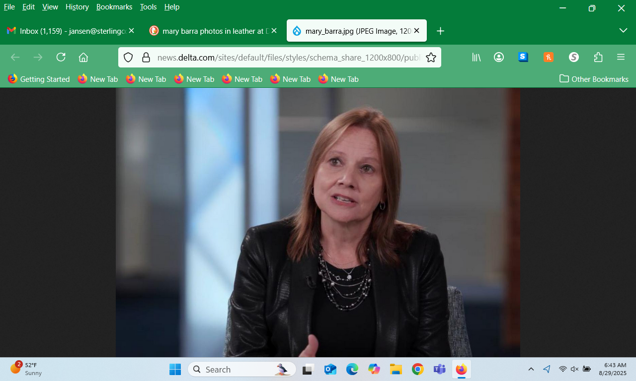This screenshot has height=381, width=636.
Task: Open Microsoft Teams from the taskbar
Action: (440, 369)
